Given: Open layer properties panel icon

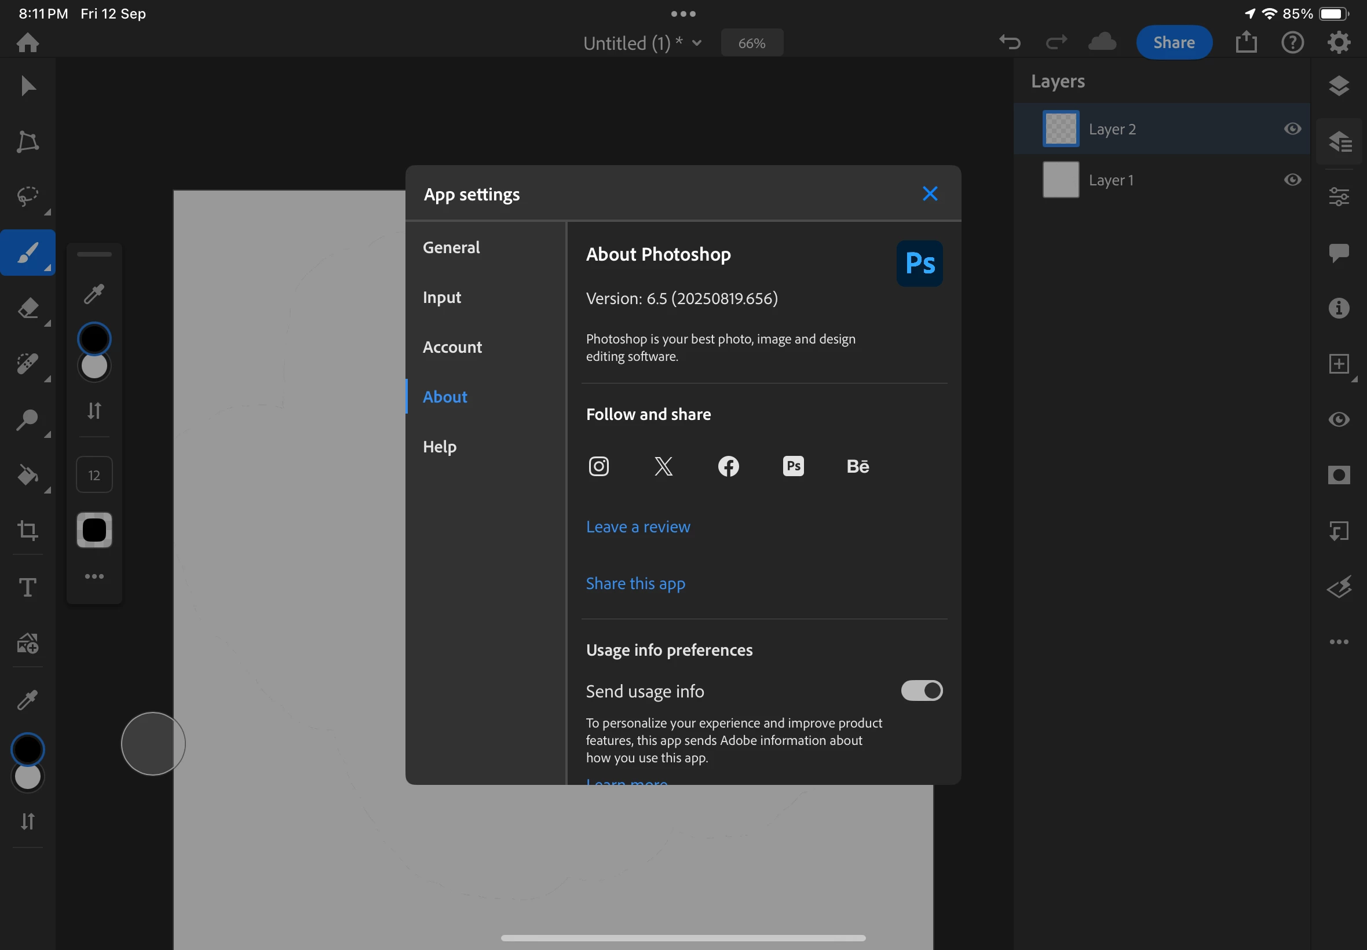Looking at the screenshot, I should [x=1339, y=196].
